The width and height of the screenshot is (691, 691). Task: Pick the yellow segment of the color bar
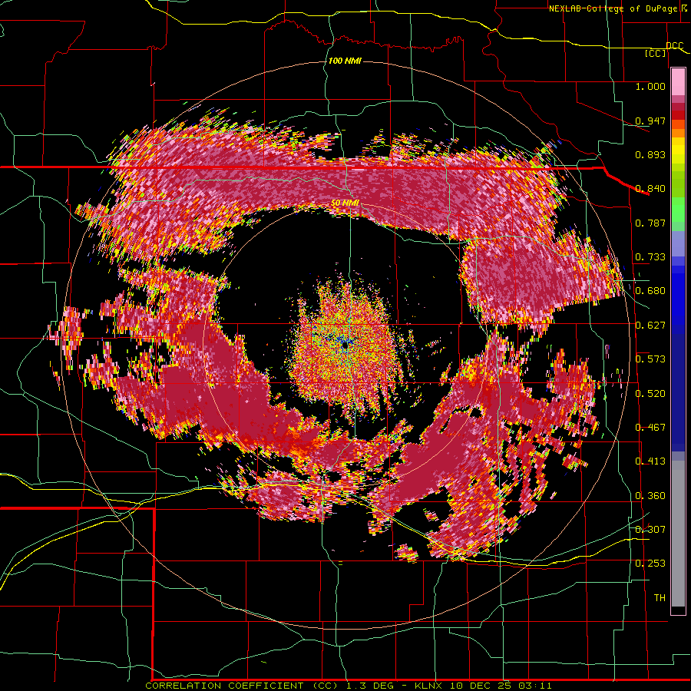pos(678,151)
